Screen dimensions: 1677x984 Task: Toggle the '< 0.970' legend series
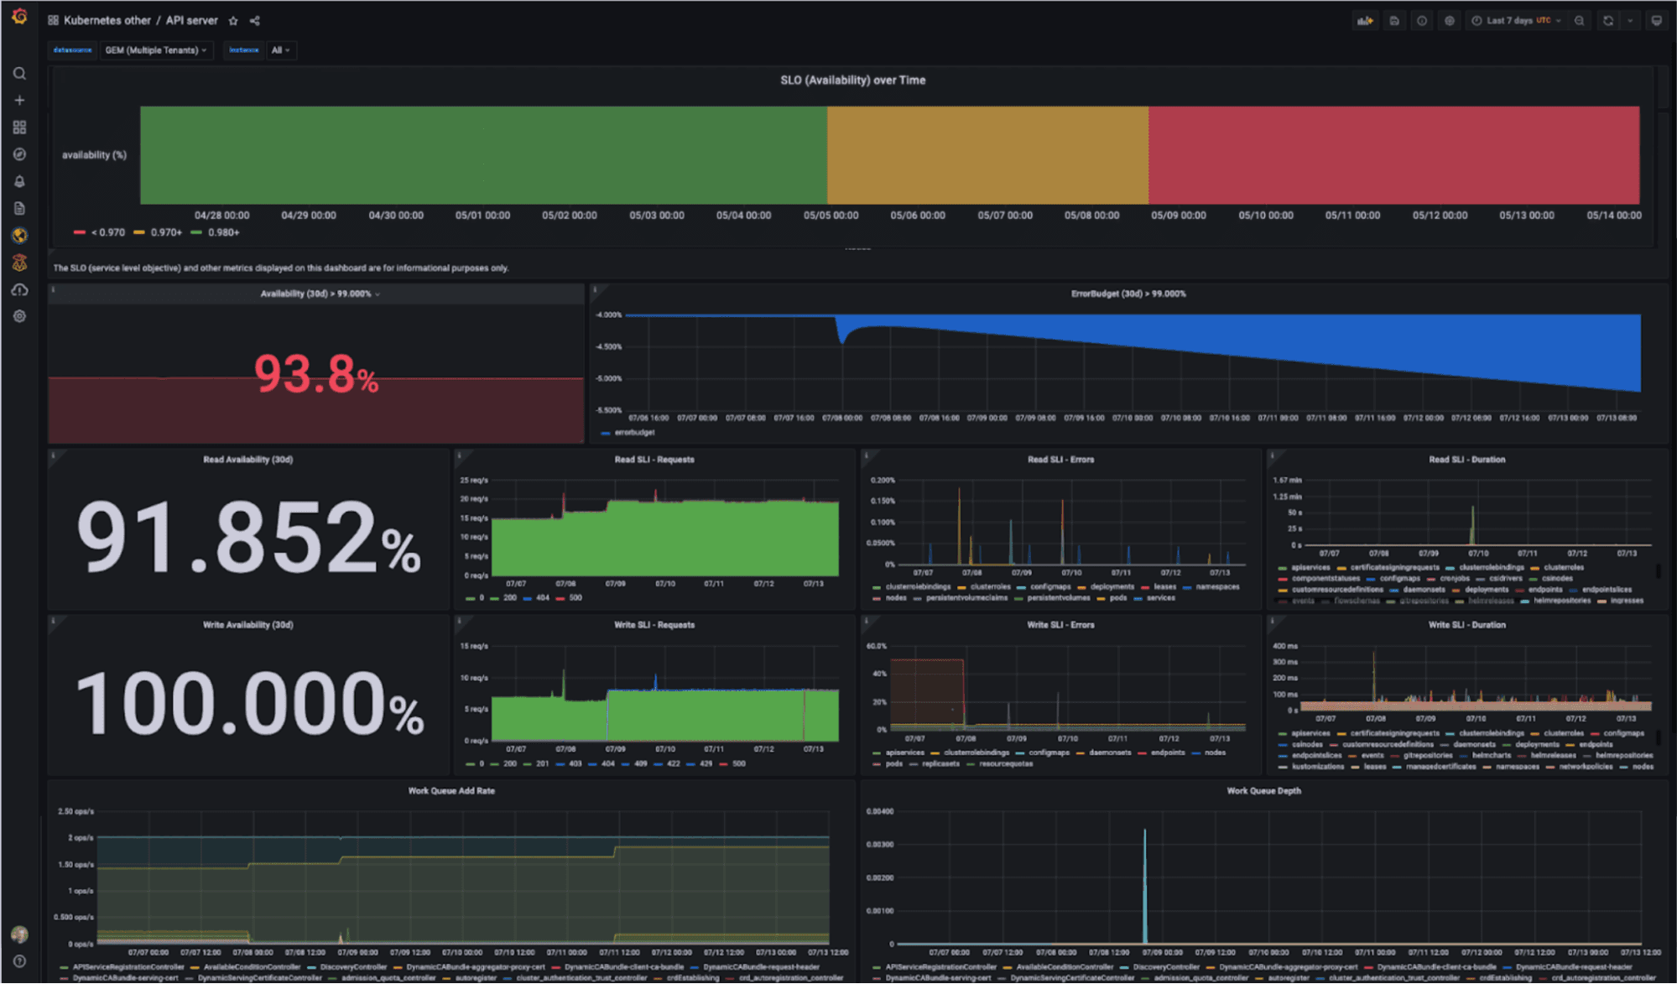(x=107, y=232)
